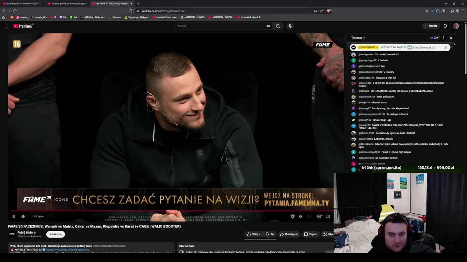This screenshot has height=262, width=467.
Task: Open the Filman.cc bookmark
Action: 115,17
